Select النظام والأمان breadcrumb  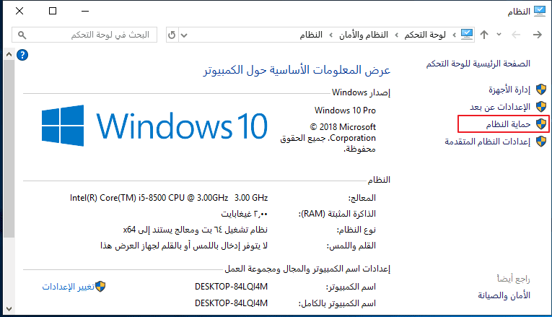(x=364, y=35)
